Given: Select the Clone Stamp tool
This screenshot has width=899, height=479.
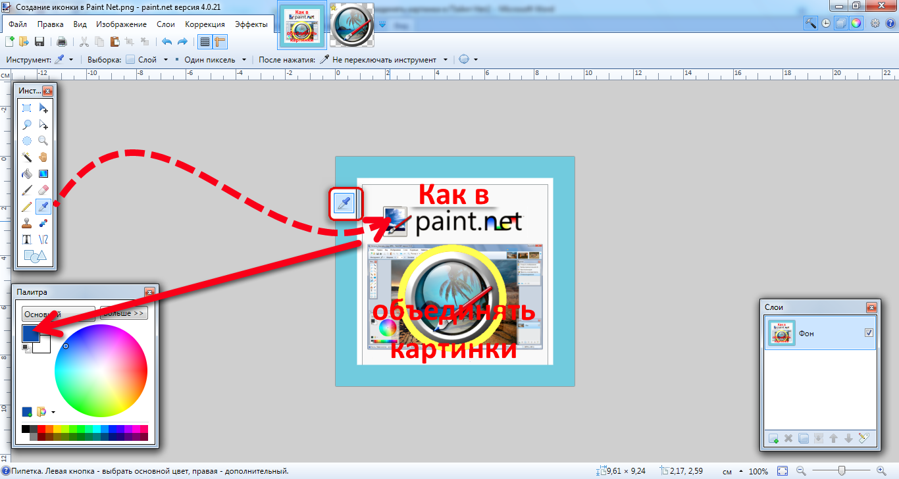Looking at the screenshot, I should [x=27, y=223].
